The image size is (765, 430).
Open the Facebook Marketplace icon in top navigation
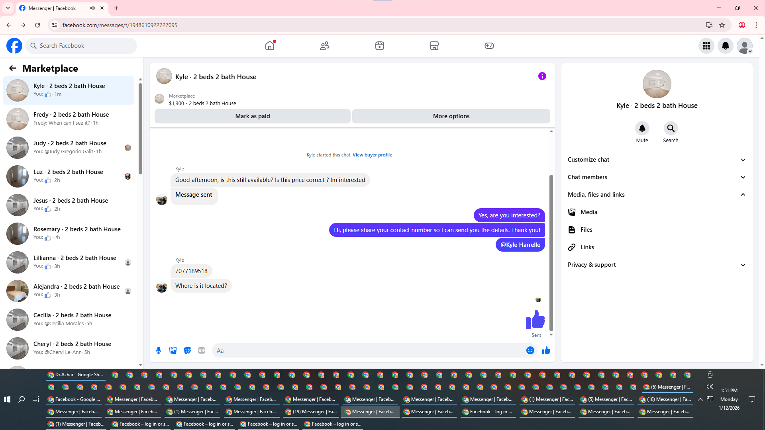point(434,46)
